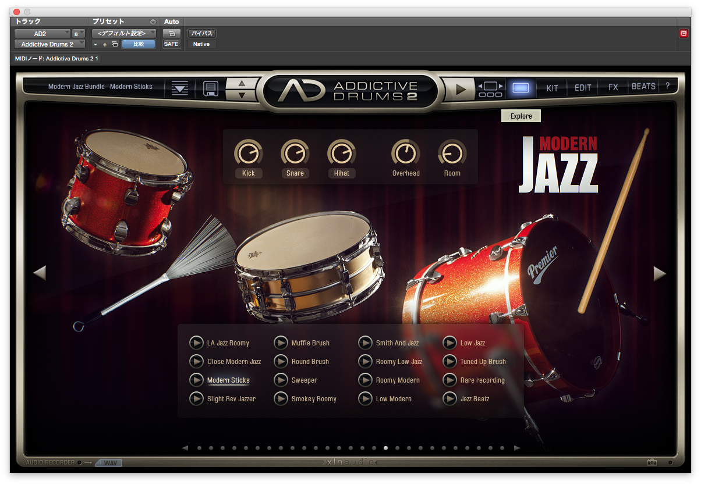Screen dimensions: 701x485
Task: Go to the next preset with the down arrow
Action: coord(242,95)
